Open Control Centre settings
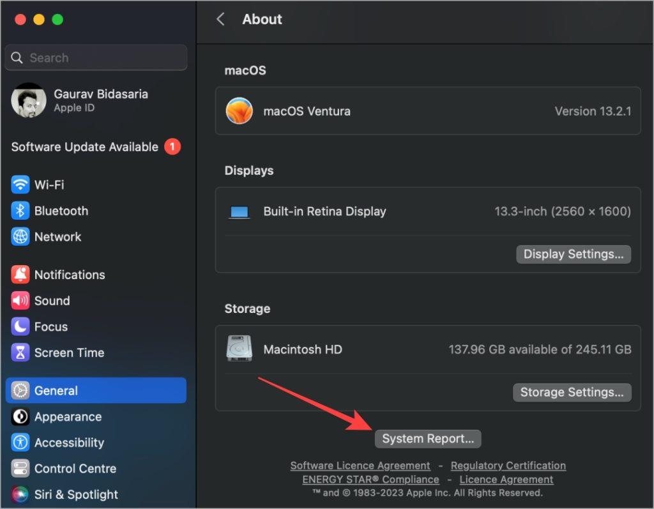Screen dimensions: 654x509 click(96, 468)
